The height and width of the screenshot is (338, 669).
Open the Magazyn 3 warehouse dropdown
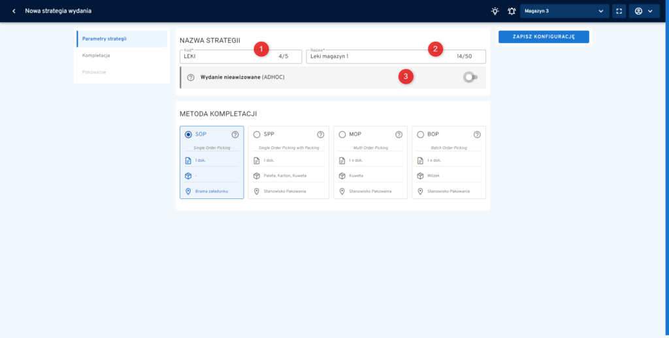click(x=564, y=11)
